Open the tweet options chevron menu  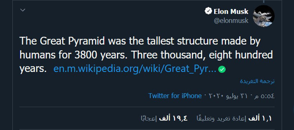(23, 10)
